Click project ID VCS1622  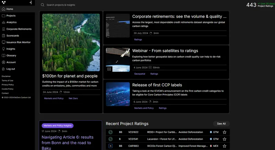pos(133,132)
